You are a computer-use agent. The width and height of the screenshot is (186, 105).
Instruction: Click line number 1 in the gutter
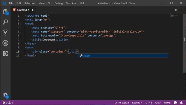point(19,16)
